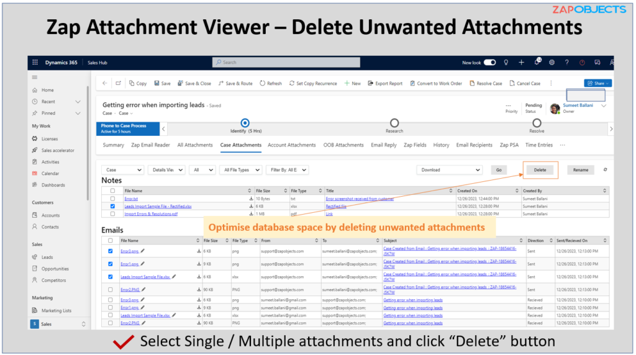636x355 pixels.
Task: Click Export Report in the command bar
Action: click(x=385, y=84)
